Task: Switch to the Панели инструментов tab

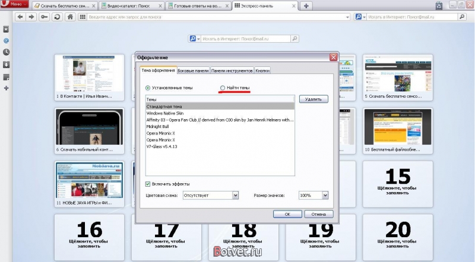Action: click(x=232, y=71)
